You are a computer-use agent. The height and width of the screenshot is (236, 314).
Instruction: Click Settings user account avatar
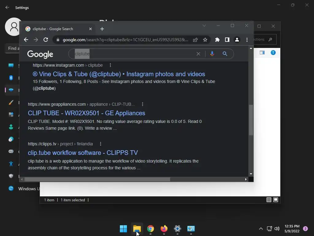(13, 27)
